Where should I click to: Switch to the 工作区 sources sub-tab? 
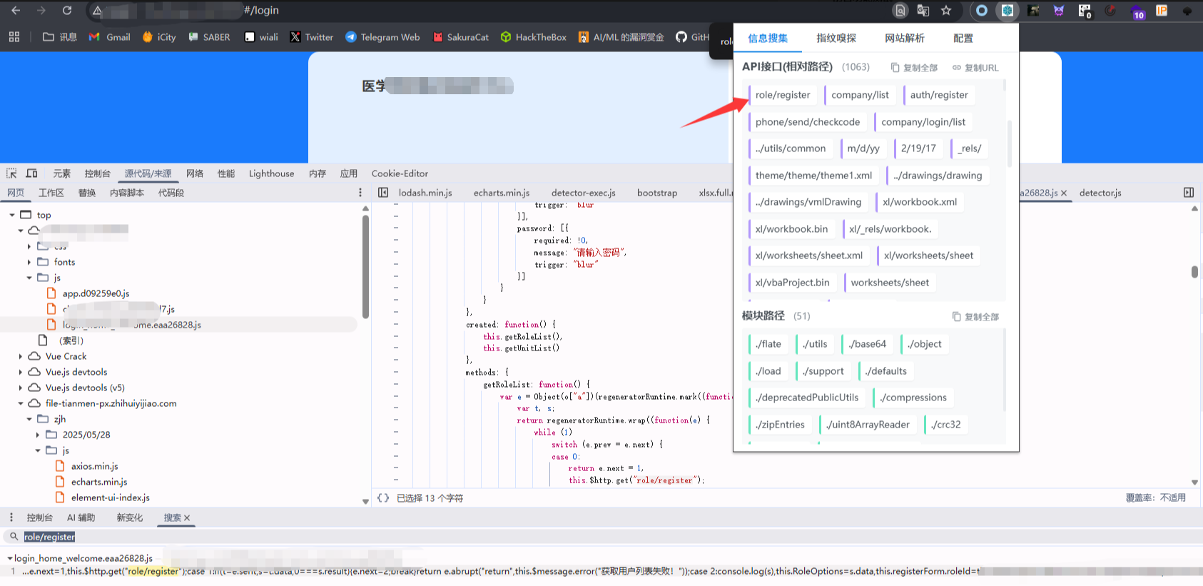(51, 193)
